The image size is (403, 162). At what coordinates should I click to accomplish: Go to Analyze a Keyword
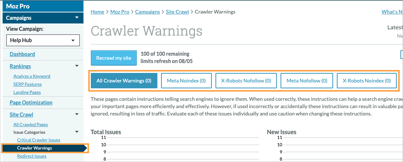(x=32, y=76)
